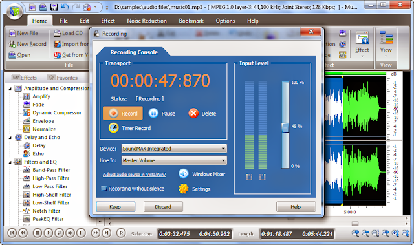Switch to the Effect ribbon tab
This screenshot has height=245, width=414.
coord(108,21)
